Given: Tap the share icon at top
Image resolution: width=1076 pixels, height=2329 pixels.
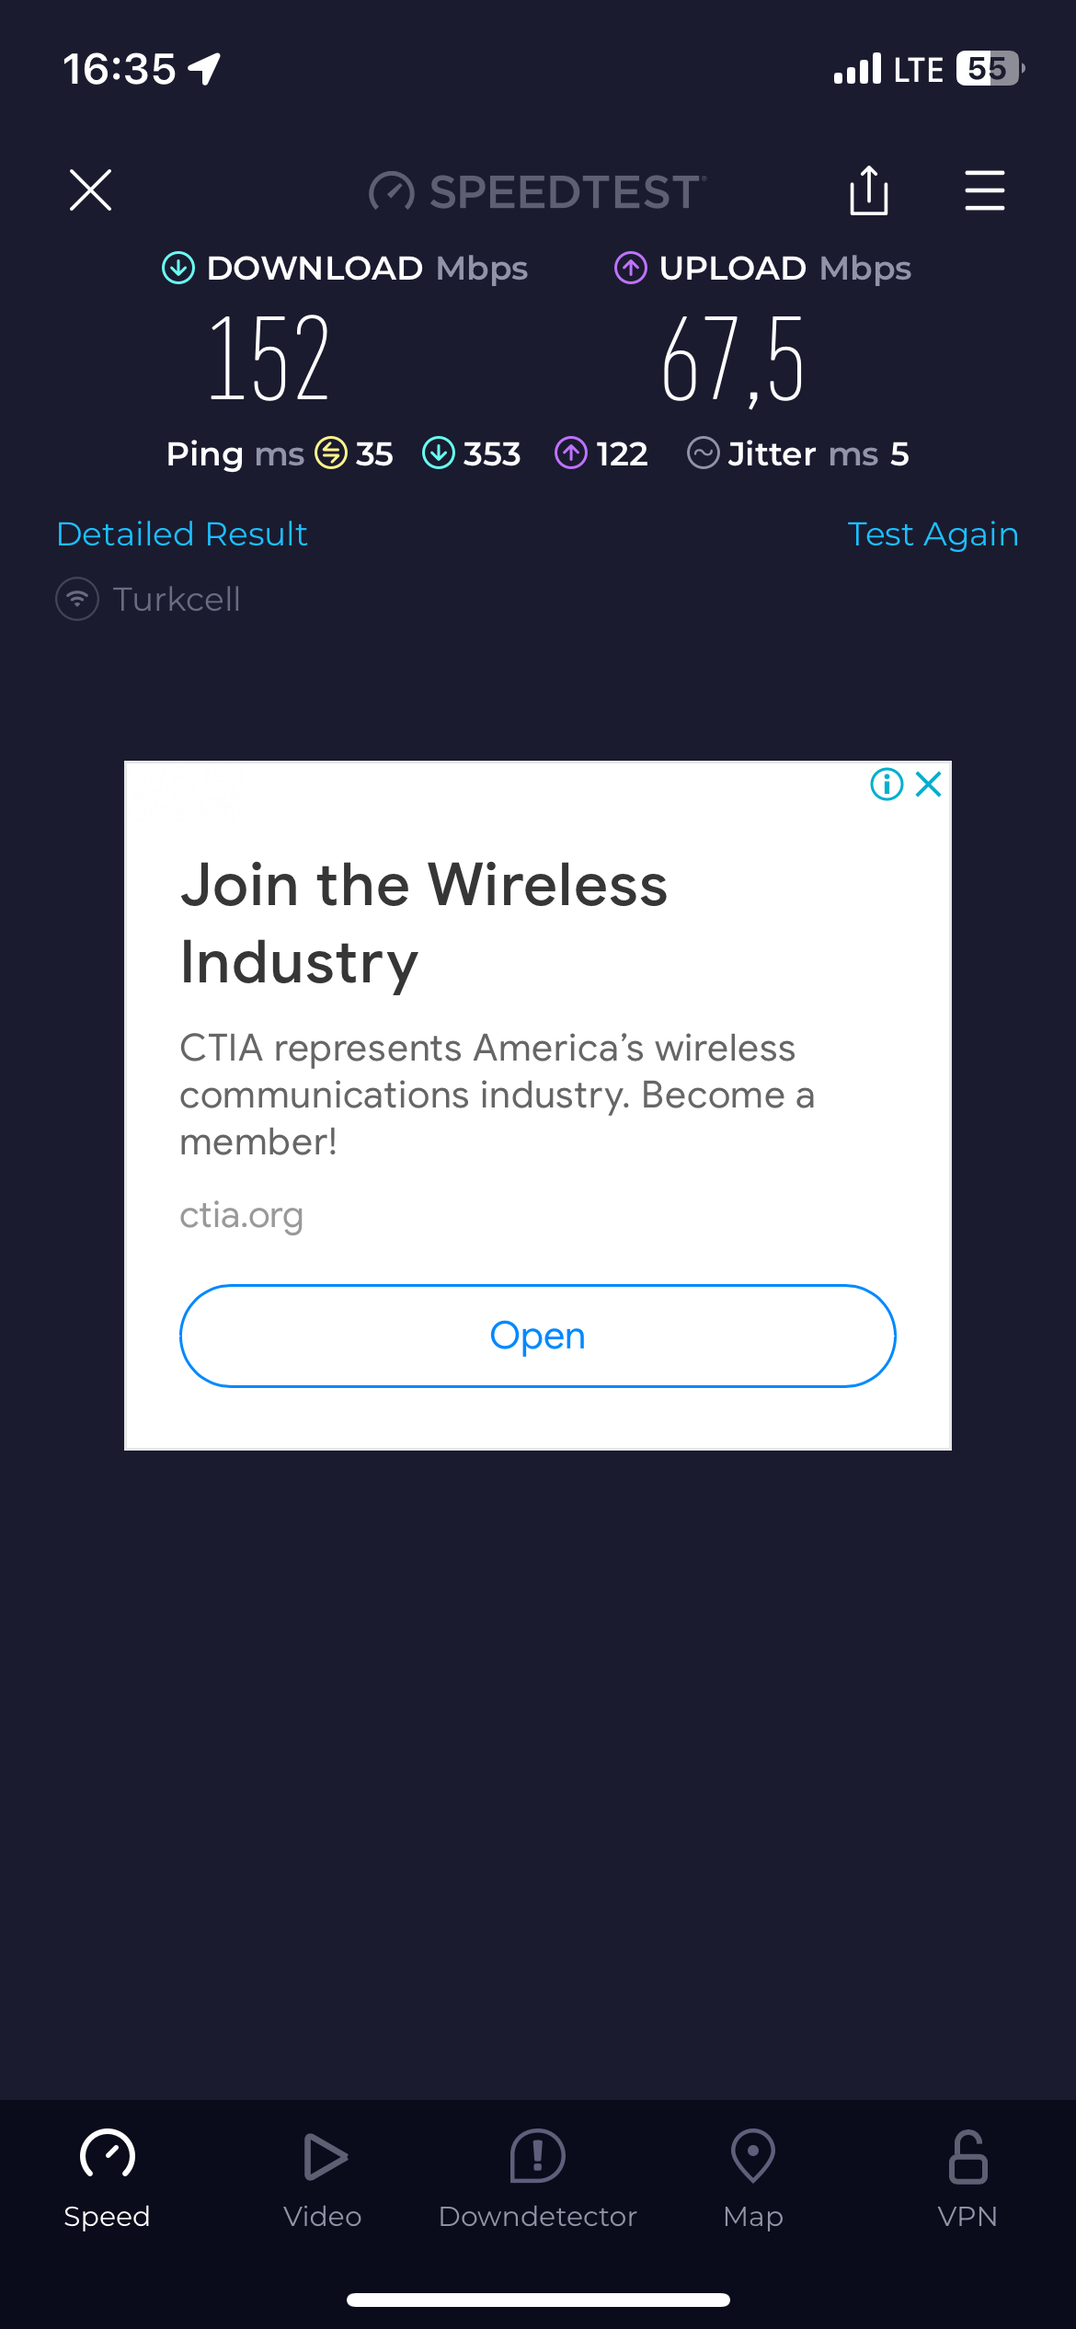Looking at the screenshot, I should [868, 190].
